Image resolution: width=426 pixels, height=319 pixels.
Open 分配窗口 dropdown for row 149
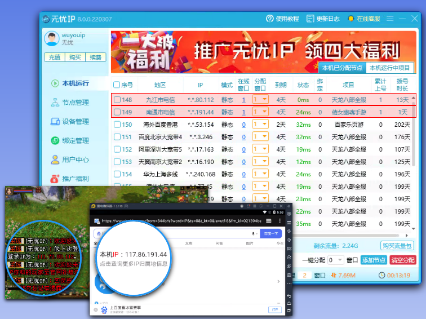point(260,112)
